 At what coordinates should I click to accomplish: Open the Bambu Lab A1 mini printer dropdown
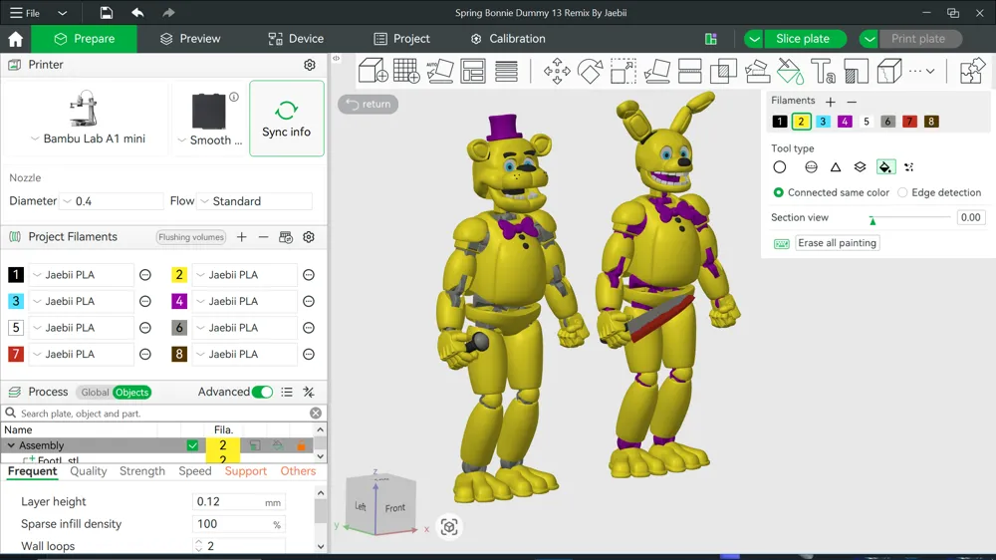[36, 139]
